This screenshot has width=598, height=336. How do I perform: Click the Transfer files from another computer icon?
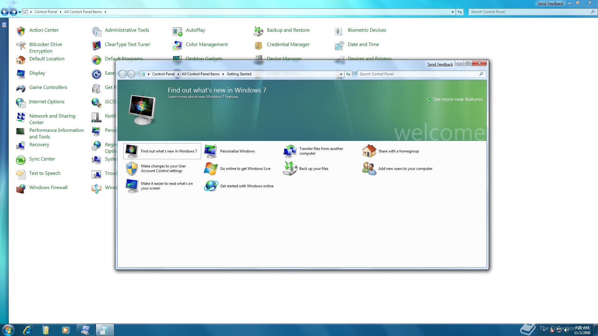290,152
